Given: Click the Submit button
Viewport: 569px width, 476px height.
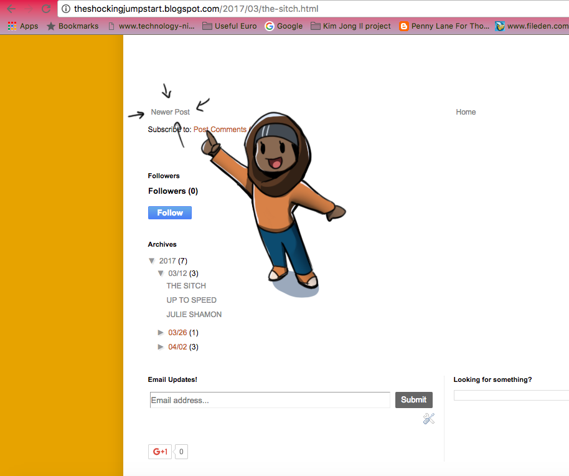Looking at the screenshot, I should point(414,400).
